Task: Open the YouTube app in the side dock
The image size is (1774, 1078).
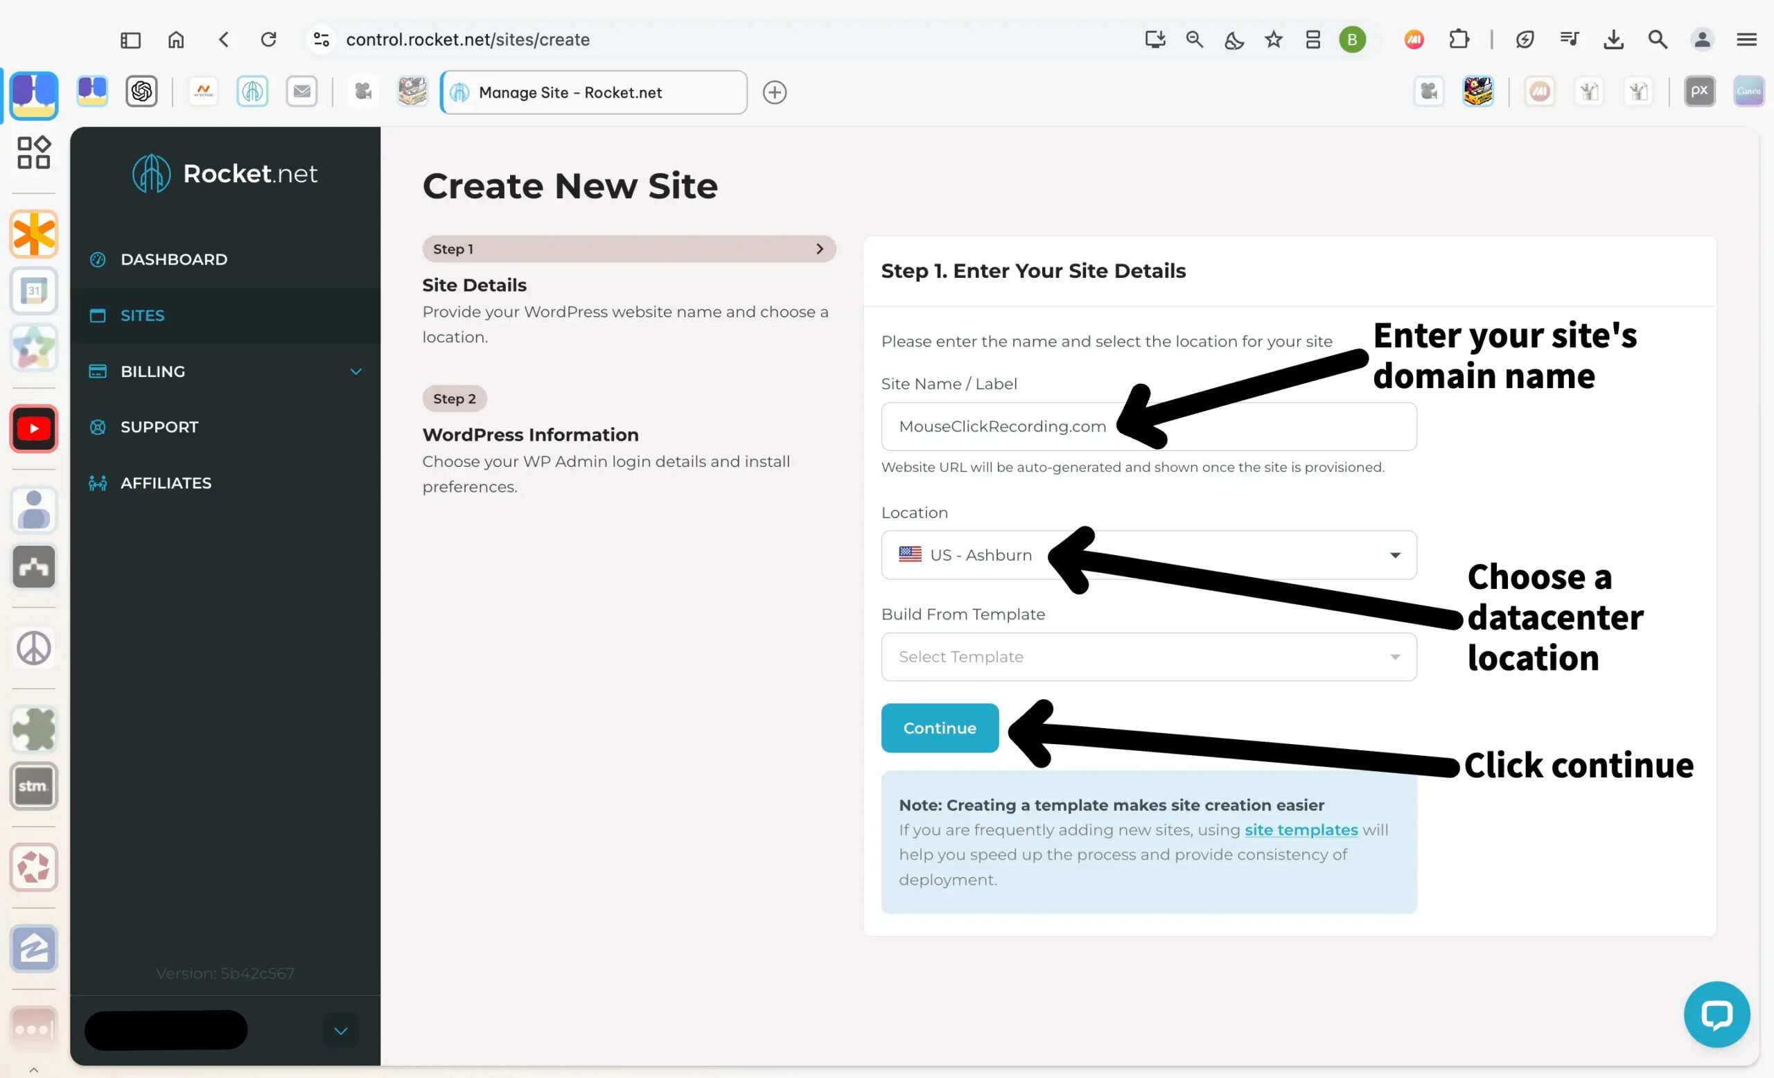Action: [x=34, y=429]
